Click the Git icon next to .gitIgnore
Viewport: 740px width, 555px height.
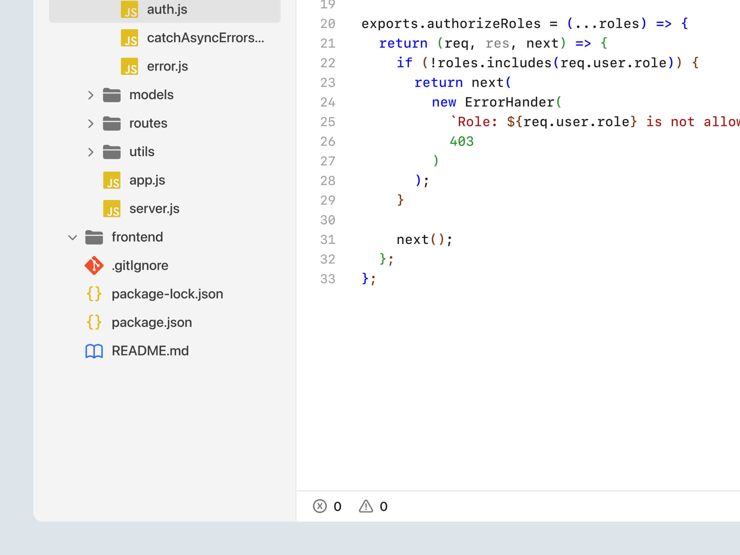coord(94,265)
